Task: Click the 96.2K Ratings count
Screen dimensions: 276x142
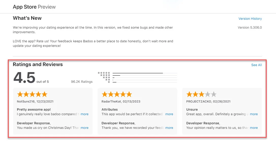Action: coord(82,82)
